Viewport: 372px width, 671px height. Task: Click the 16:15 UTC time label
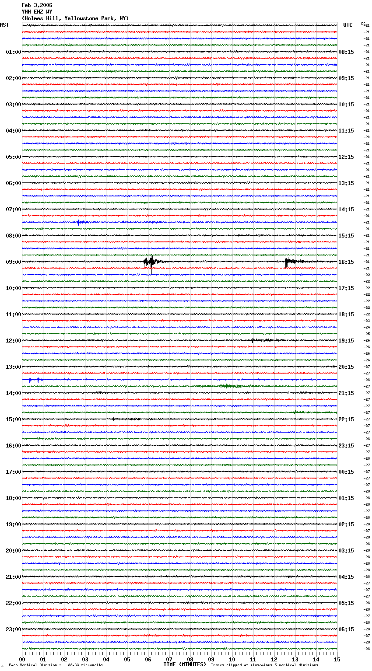point(346,262)
